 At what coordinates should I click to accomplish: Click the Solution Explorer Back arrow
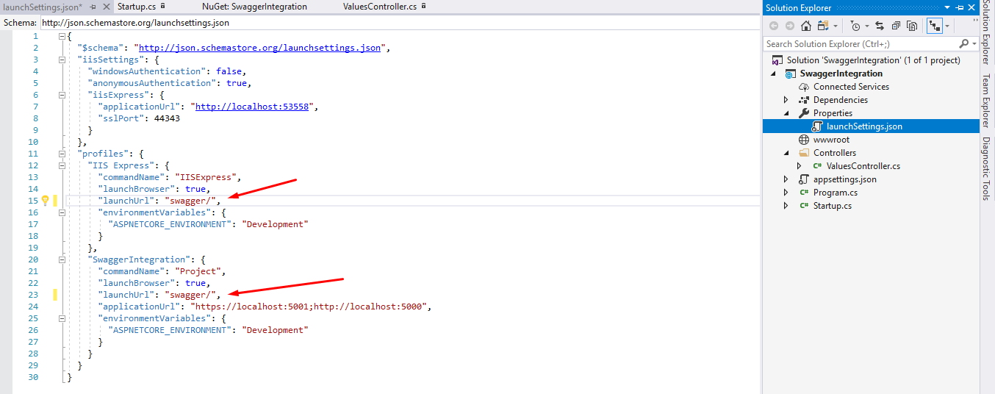coord(774,26)
